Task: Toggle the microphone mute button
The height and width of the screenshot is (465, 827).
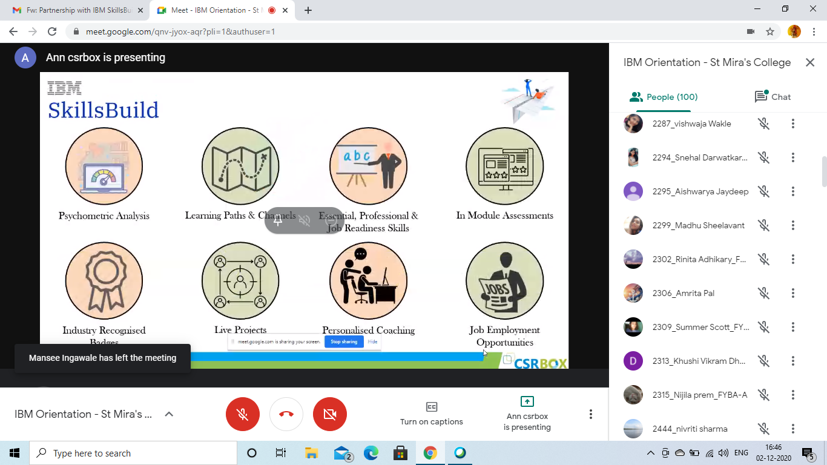Action: [x=243, y=414]
